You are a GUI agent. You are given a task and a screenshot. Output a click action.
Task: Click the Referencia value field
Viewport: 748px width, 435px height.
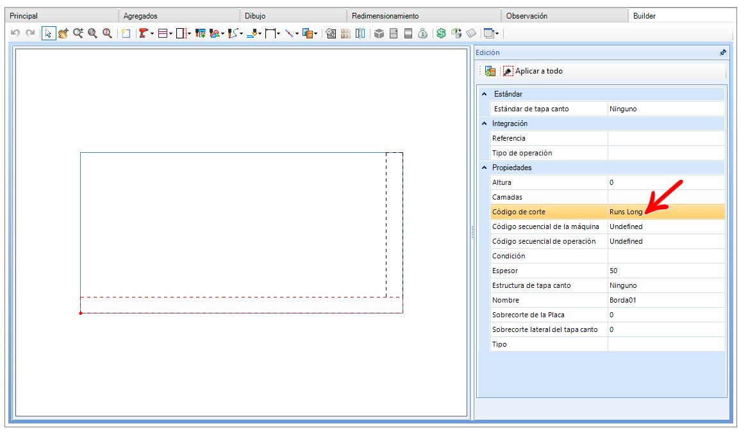pos(667,138)
